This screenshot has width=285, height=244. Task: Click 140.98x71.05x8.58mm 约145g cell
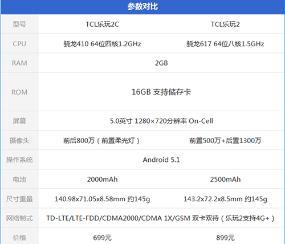click(102, 199)
